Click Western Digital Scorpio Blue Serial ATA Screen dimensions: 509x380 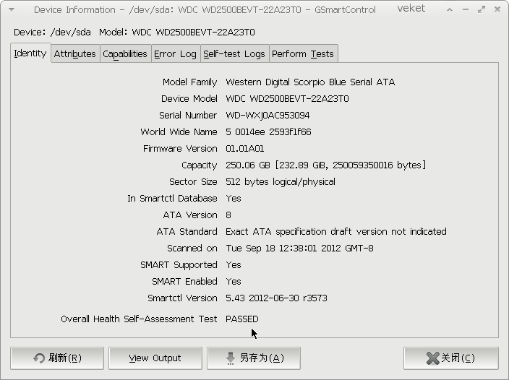[310, 82]
